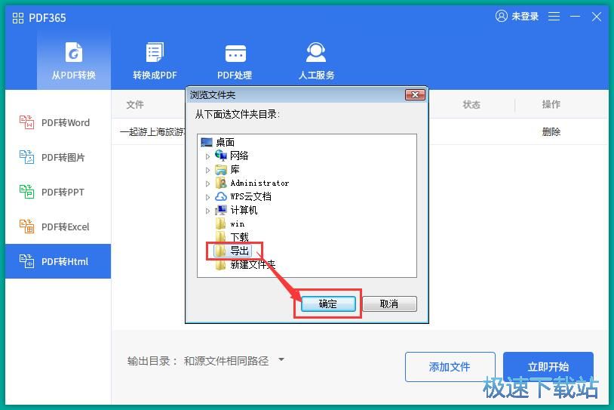Click the PDF365 grid logo icon
The image size is (614, 410).
(18, 18)
